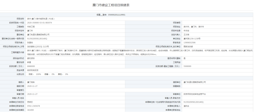Click credit code 91350200581283140Q beside 建设单位社会统一信用代码
The width and height of the screenshot is (255, 112).
click(x=37, y=39)
